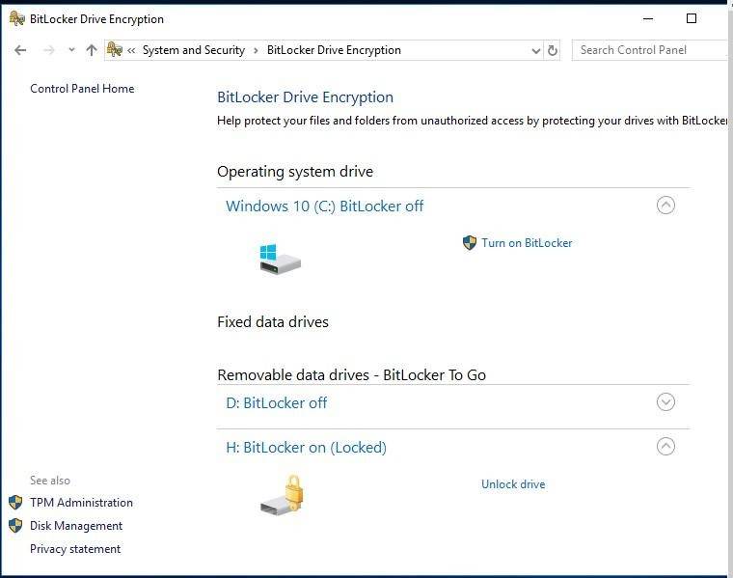This screenshot has height=578, width=733.
Task: Click the Forward navigation arrow
Action: pyautogui.click(x=48, y=50)
